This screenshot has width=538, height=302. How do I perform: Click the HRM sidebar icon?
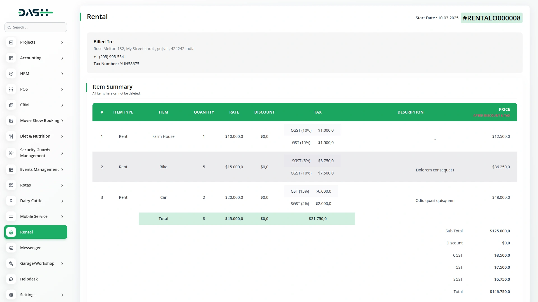coord(11,74)
